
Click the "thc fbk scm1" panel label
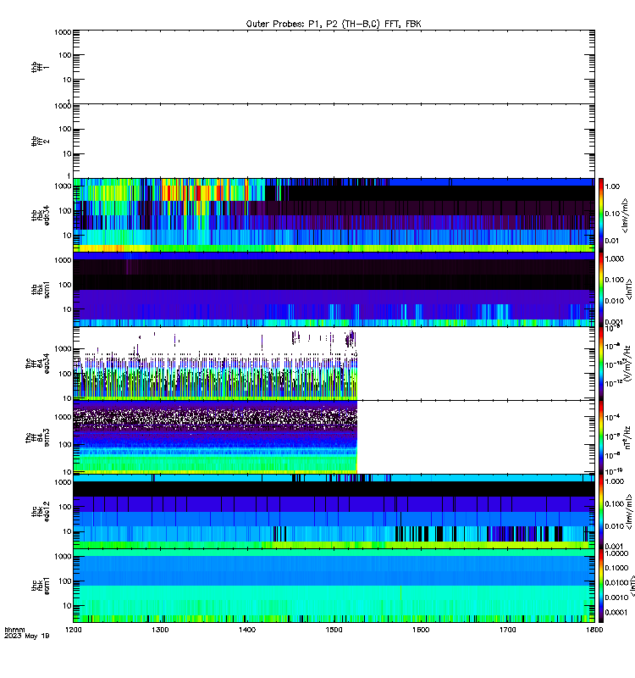tap(40, 586)
